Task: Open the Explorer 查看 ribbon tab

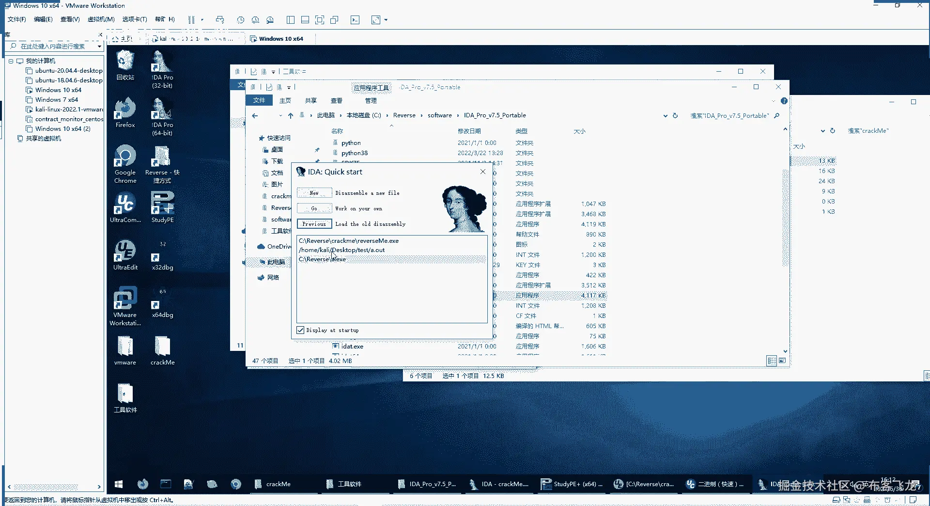Action: [x=336, y=101]
